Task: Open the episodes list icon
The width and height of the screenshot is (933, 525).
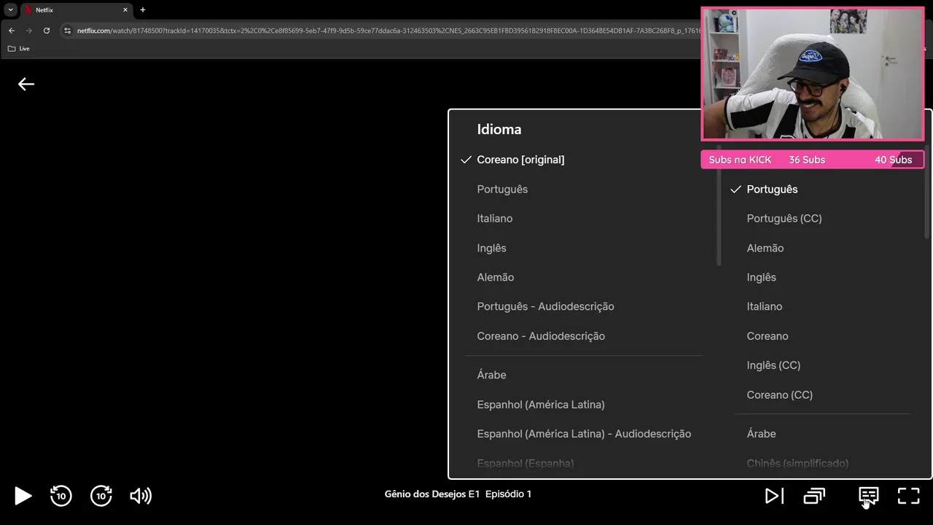Action: pos(814,496)
